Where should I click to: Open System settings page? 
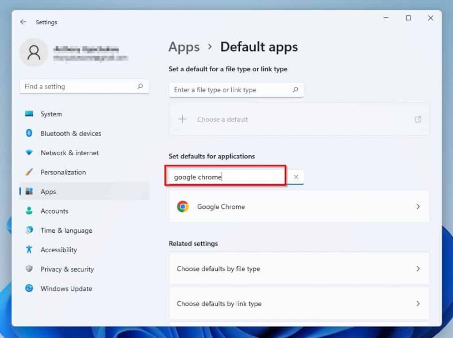[84, 114]
